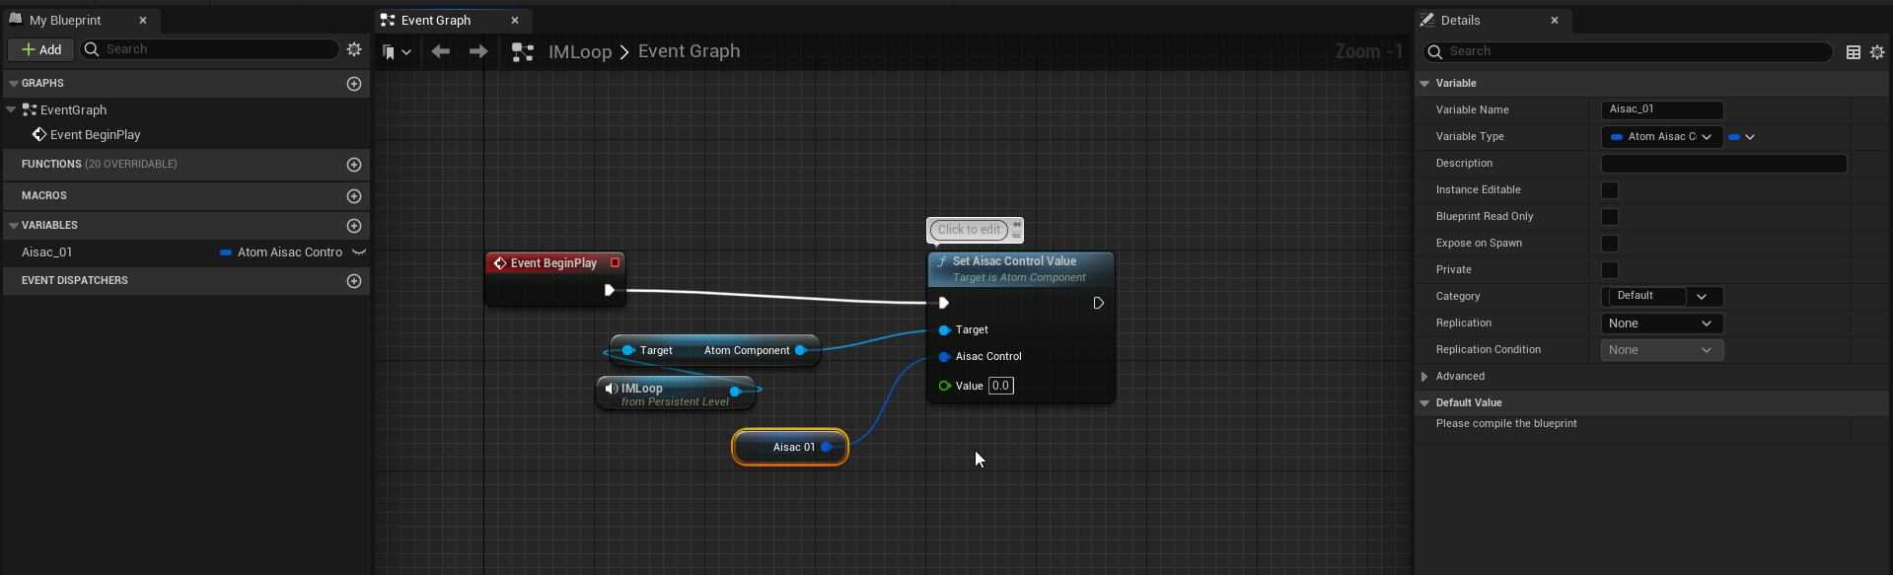Close the Event Graph tab
This screenshot has height=575, width=1893.
coord(515,21)
